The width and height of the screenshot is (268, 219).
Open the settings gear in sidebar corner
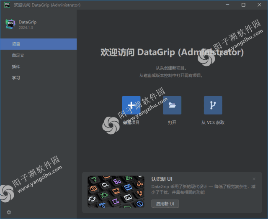pos(9,212)
